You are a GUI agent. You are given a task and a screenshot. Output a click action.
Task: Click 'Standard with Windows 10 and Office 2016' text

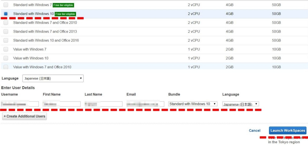point(46,40)
